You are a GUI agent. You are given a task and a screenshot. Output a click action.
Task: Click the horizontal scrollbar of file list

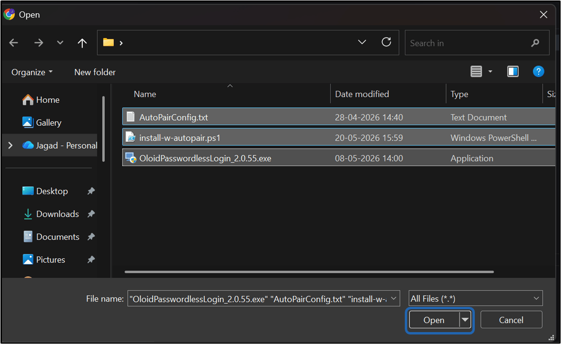(309, 272)
